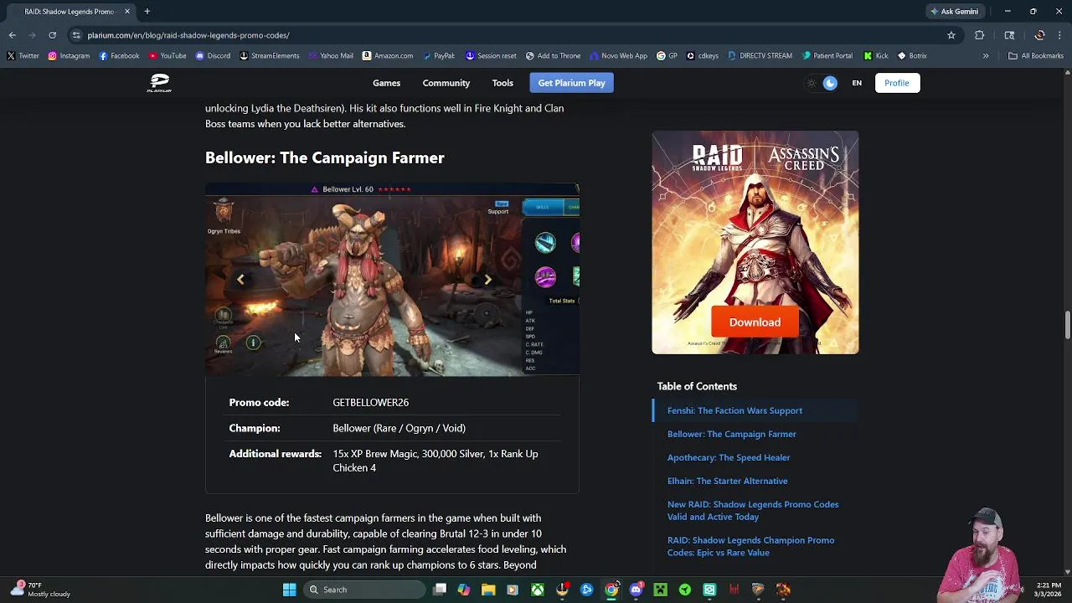Close the RAID: Shadow Legends tab
The image size is (1072, 603).
[127, 12]
